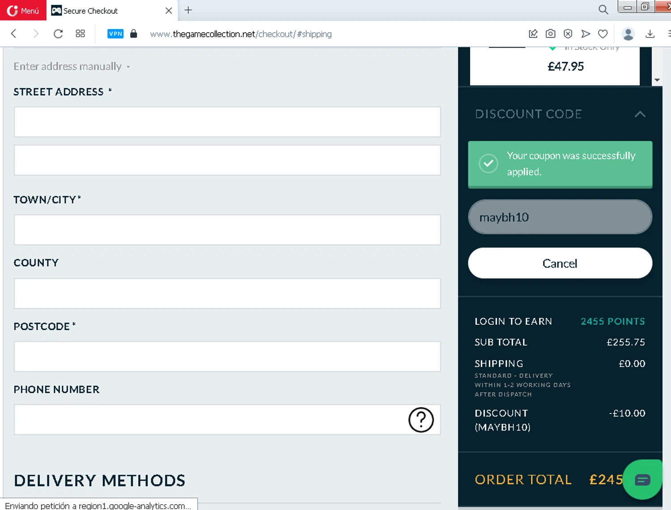This screenshot has width=671, height=510.
Task: Open the bookmark heart icon in address bar
Action: (603, 34)
